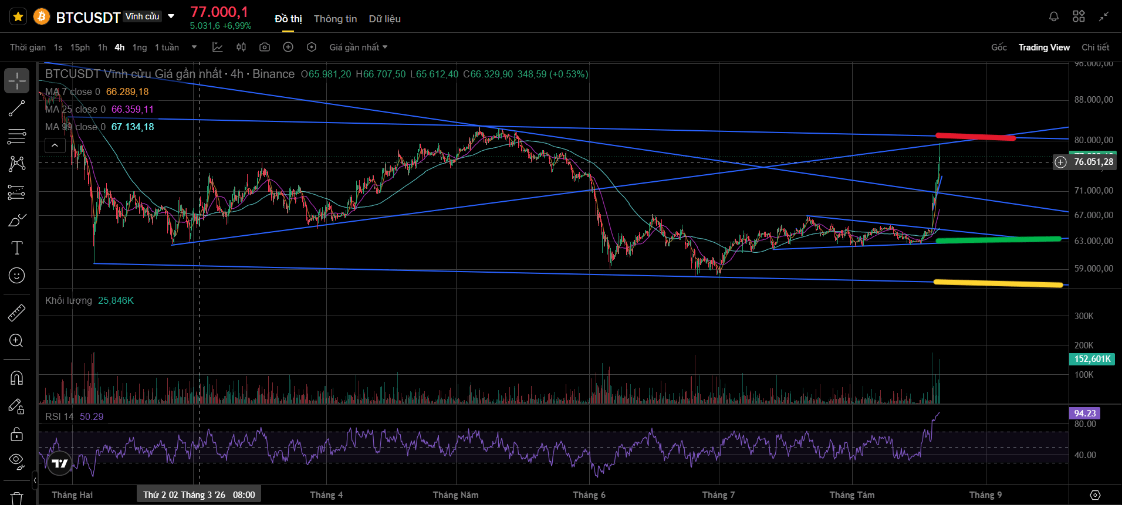Click the BTCUSDT Vĩnh cửu chart title legend

170,74
